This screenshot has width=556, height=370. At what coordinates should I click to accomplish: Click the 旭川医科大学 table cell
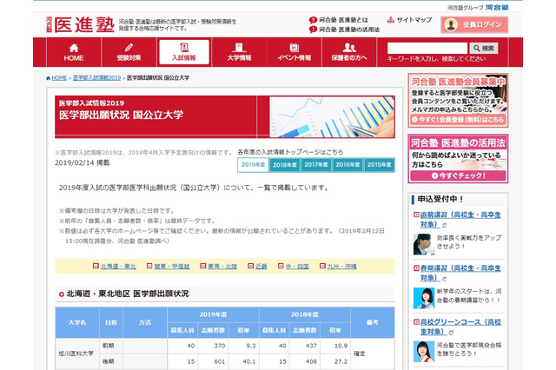pyautogui.click(x=76, y=353)
